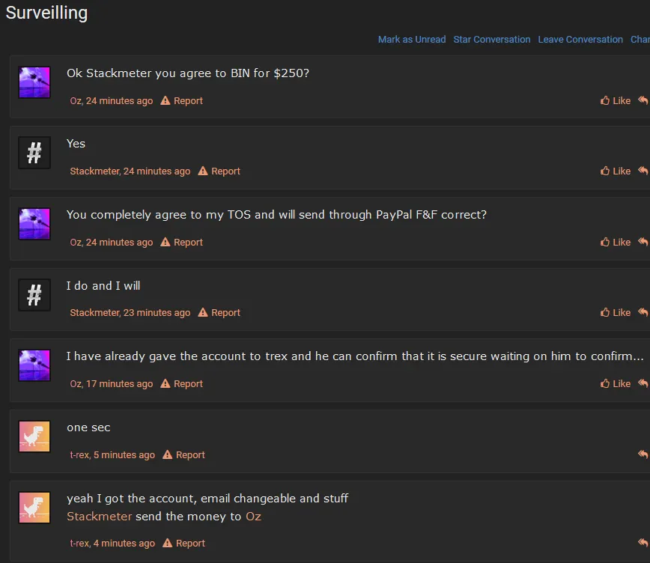This screenshot has width=650, height=563.
Task: Open the Stackmeter mention in last message
Action: [x=99, y=517]
